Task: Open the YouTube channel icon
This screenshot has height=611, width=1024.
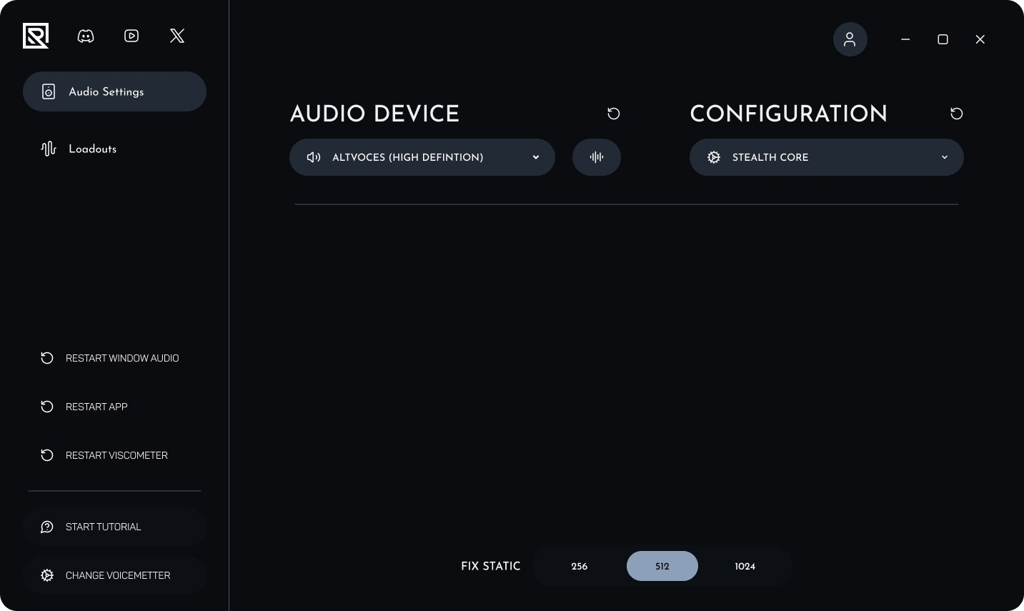Action: [131, 36]
